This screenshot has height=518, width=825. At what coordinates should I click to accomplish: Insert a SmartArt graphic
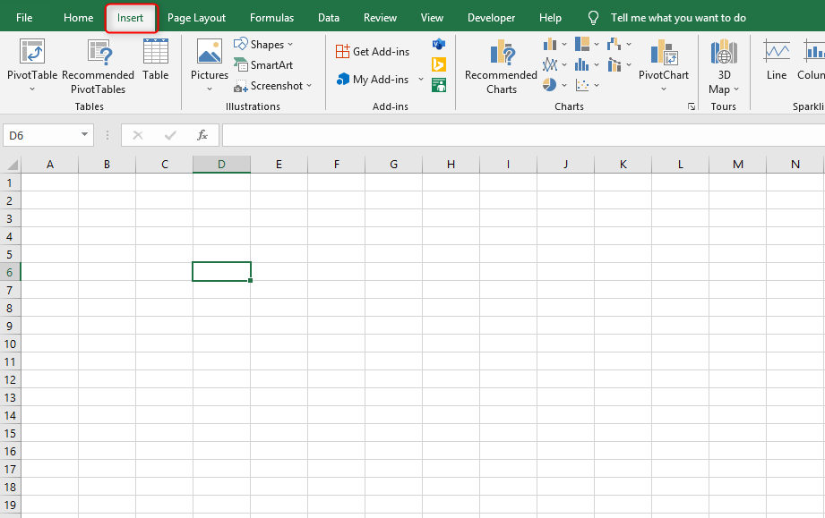(266, 64)
